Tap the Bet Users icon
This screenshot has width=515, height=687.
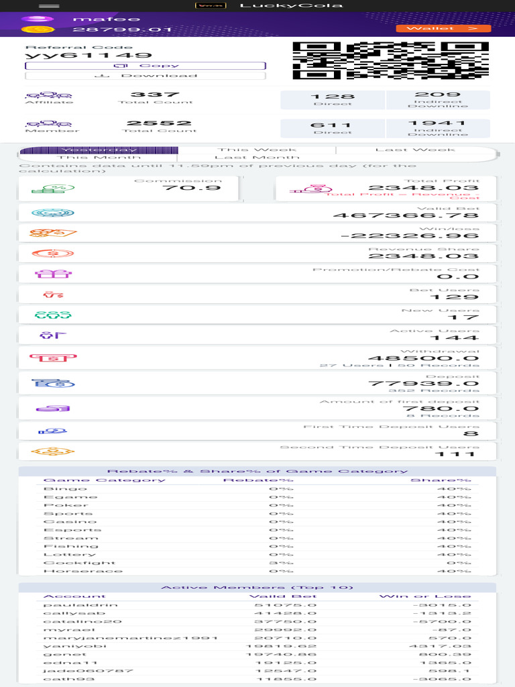53,295
